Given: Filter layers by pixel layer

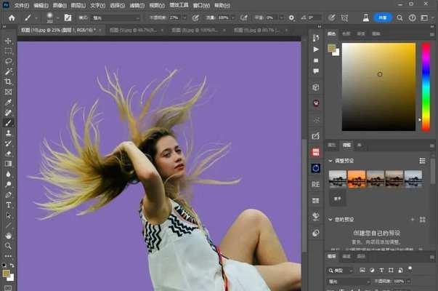Looking at the screenshot, I should pyautogui.click(x=362, y=270).
